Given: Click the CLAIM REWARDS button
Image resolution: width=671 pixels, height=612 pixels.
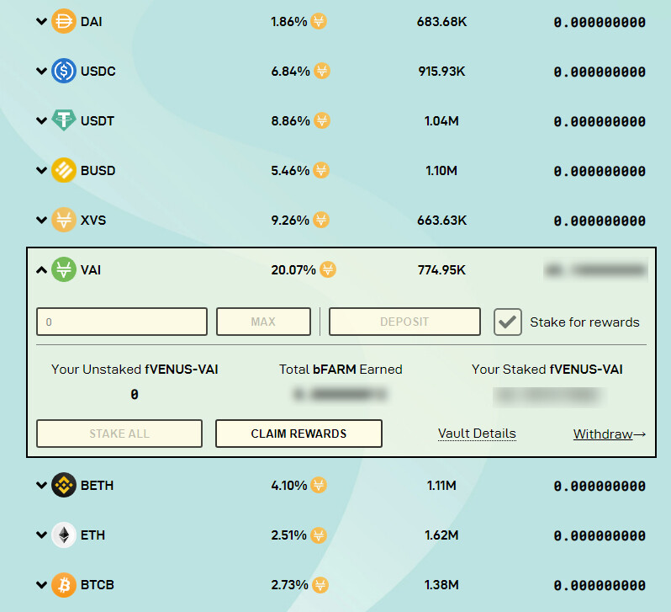Looking at the screenshot, I should pyautogui.click(x=299, y=434).
